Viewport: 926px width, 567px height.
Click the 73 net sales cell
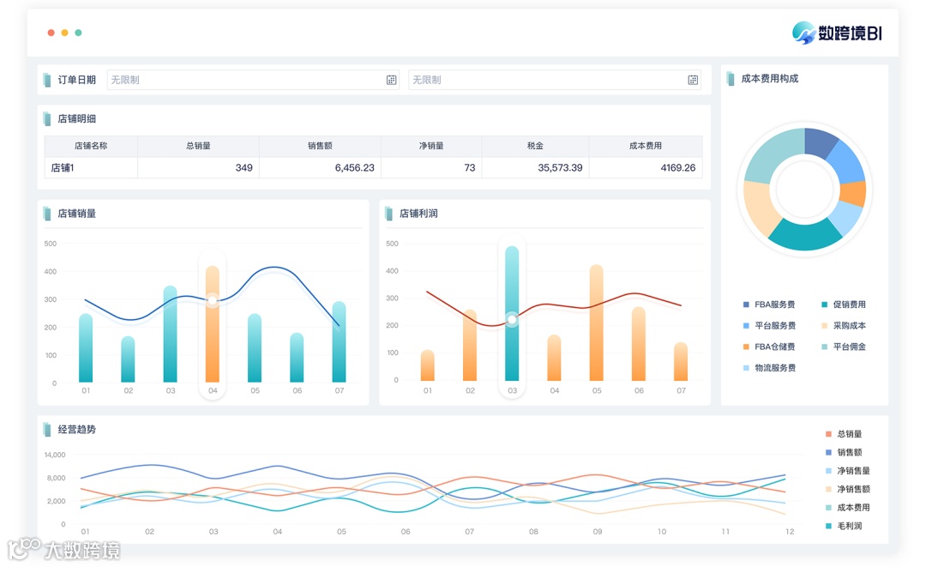[431, 168]
